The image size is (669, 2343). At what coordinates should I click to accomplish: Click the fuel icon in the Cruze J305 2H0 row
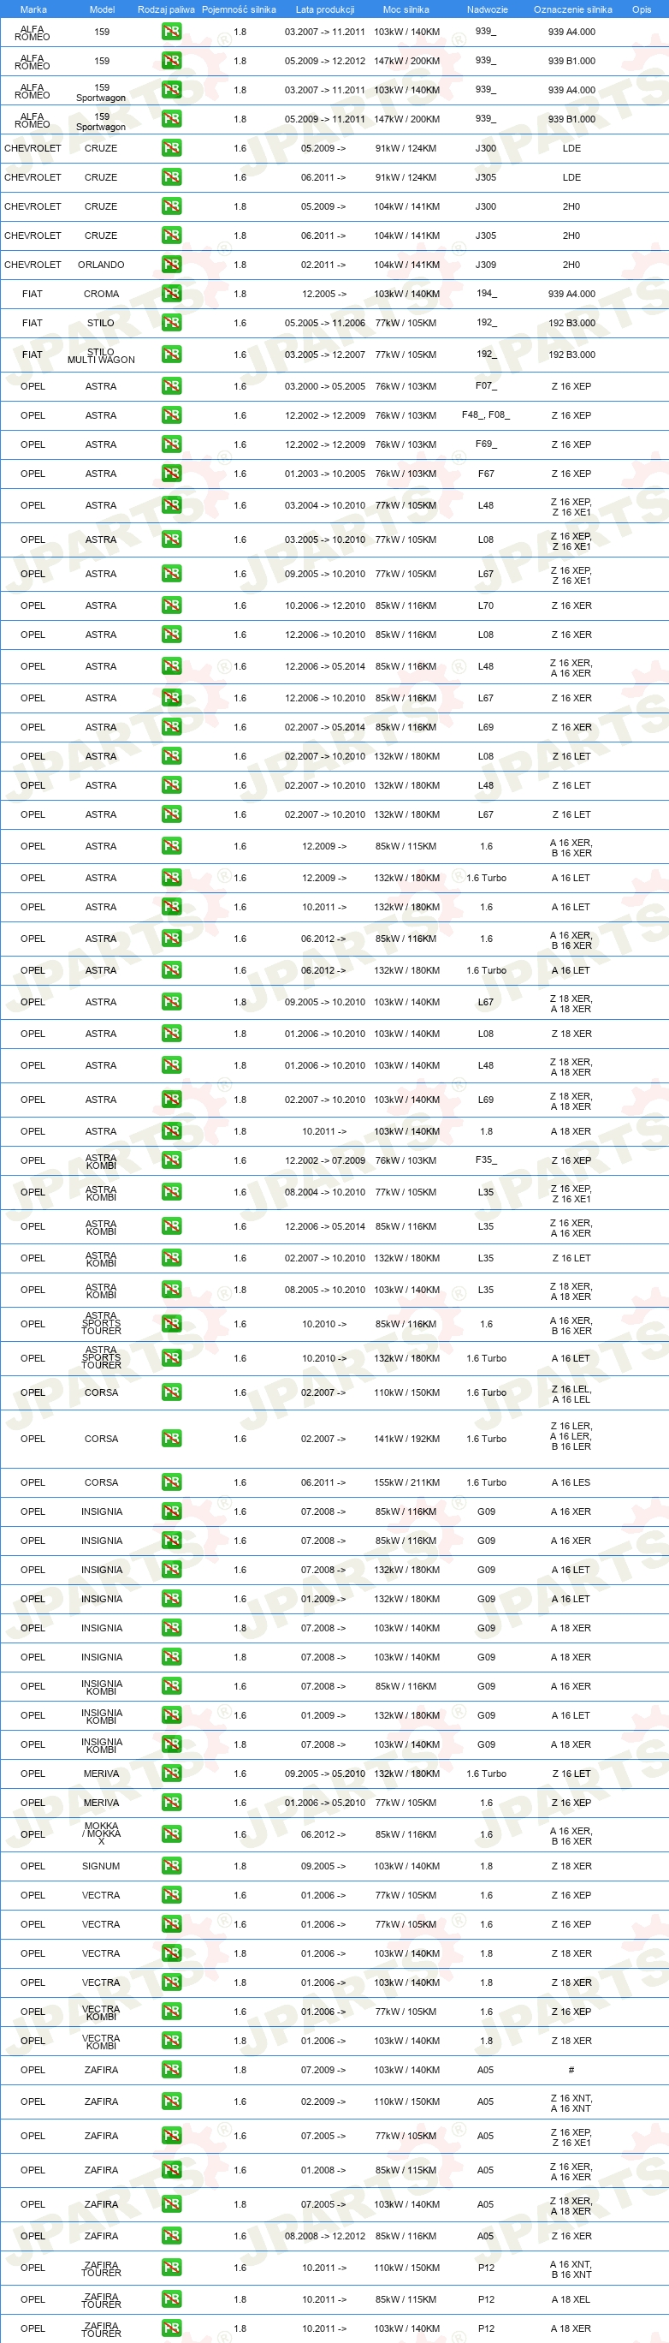[x=171, y=235]
